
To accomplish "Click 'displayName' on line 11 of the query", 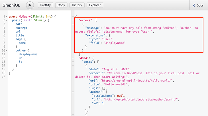I will (28, 54).
